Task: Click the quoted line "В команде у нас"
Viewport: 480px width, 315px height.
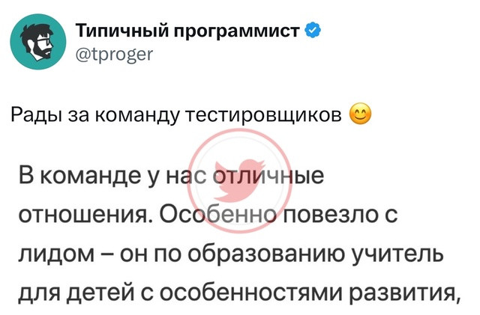Action: pos(113,177)
